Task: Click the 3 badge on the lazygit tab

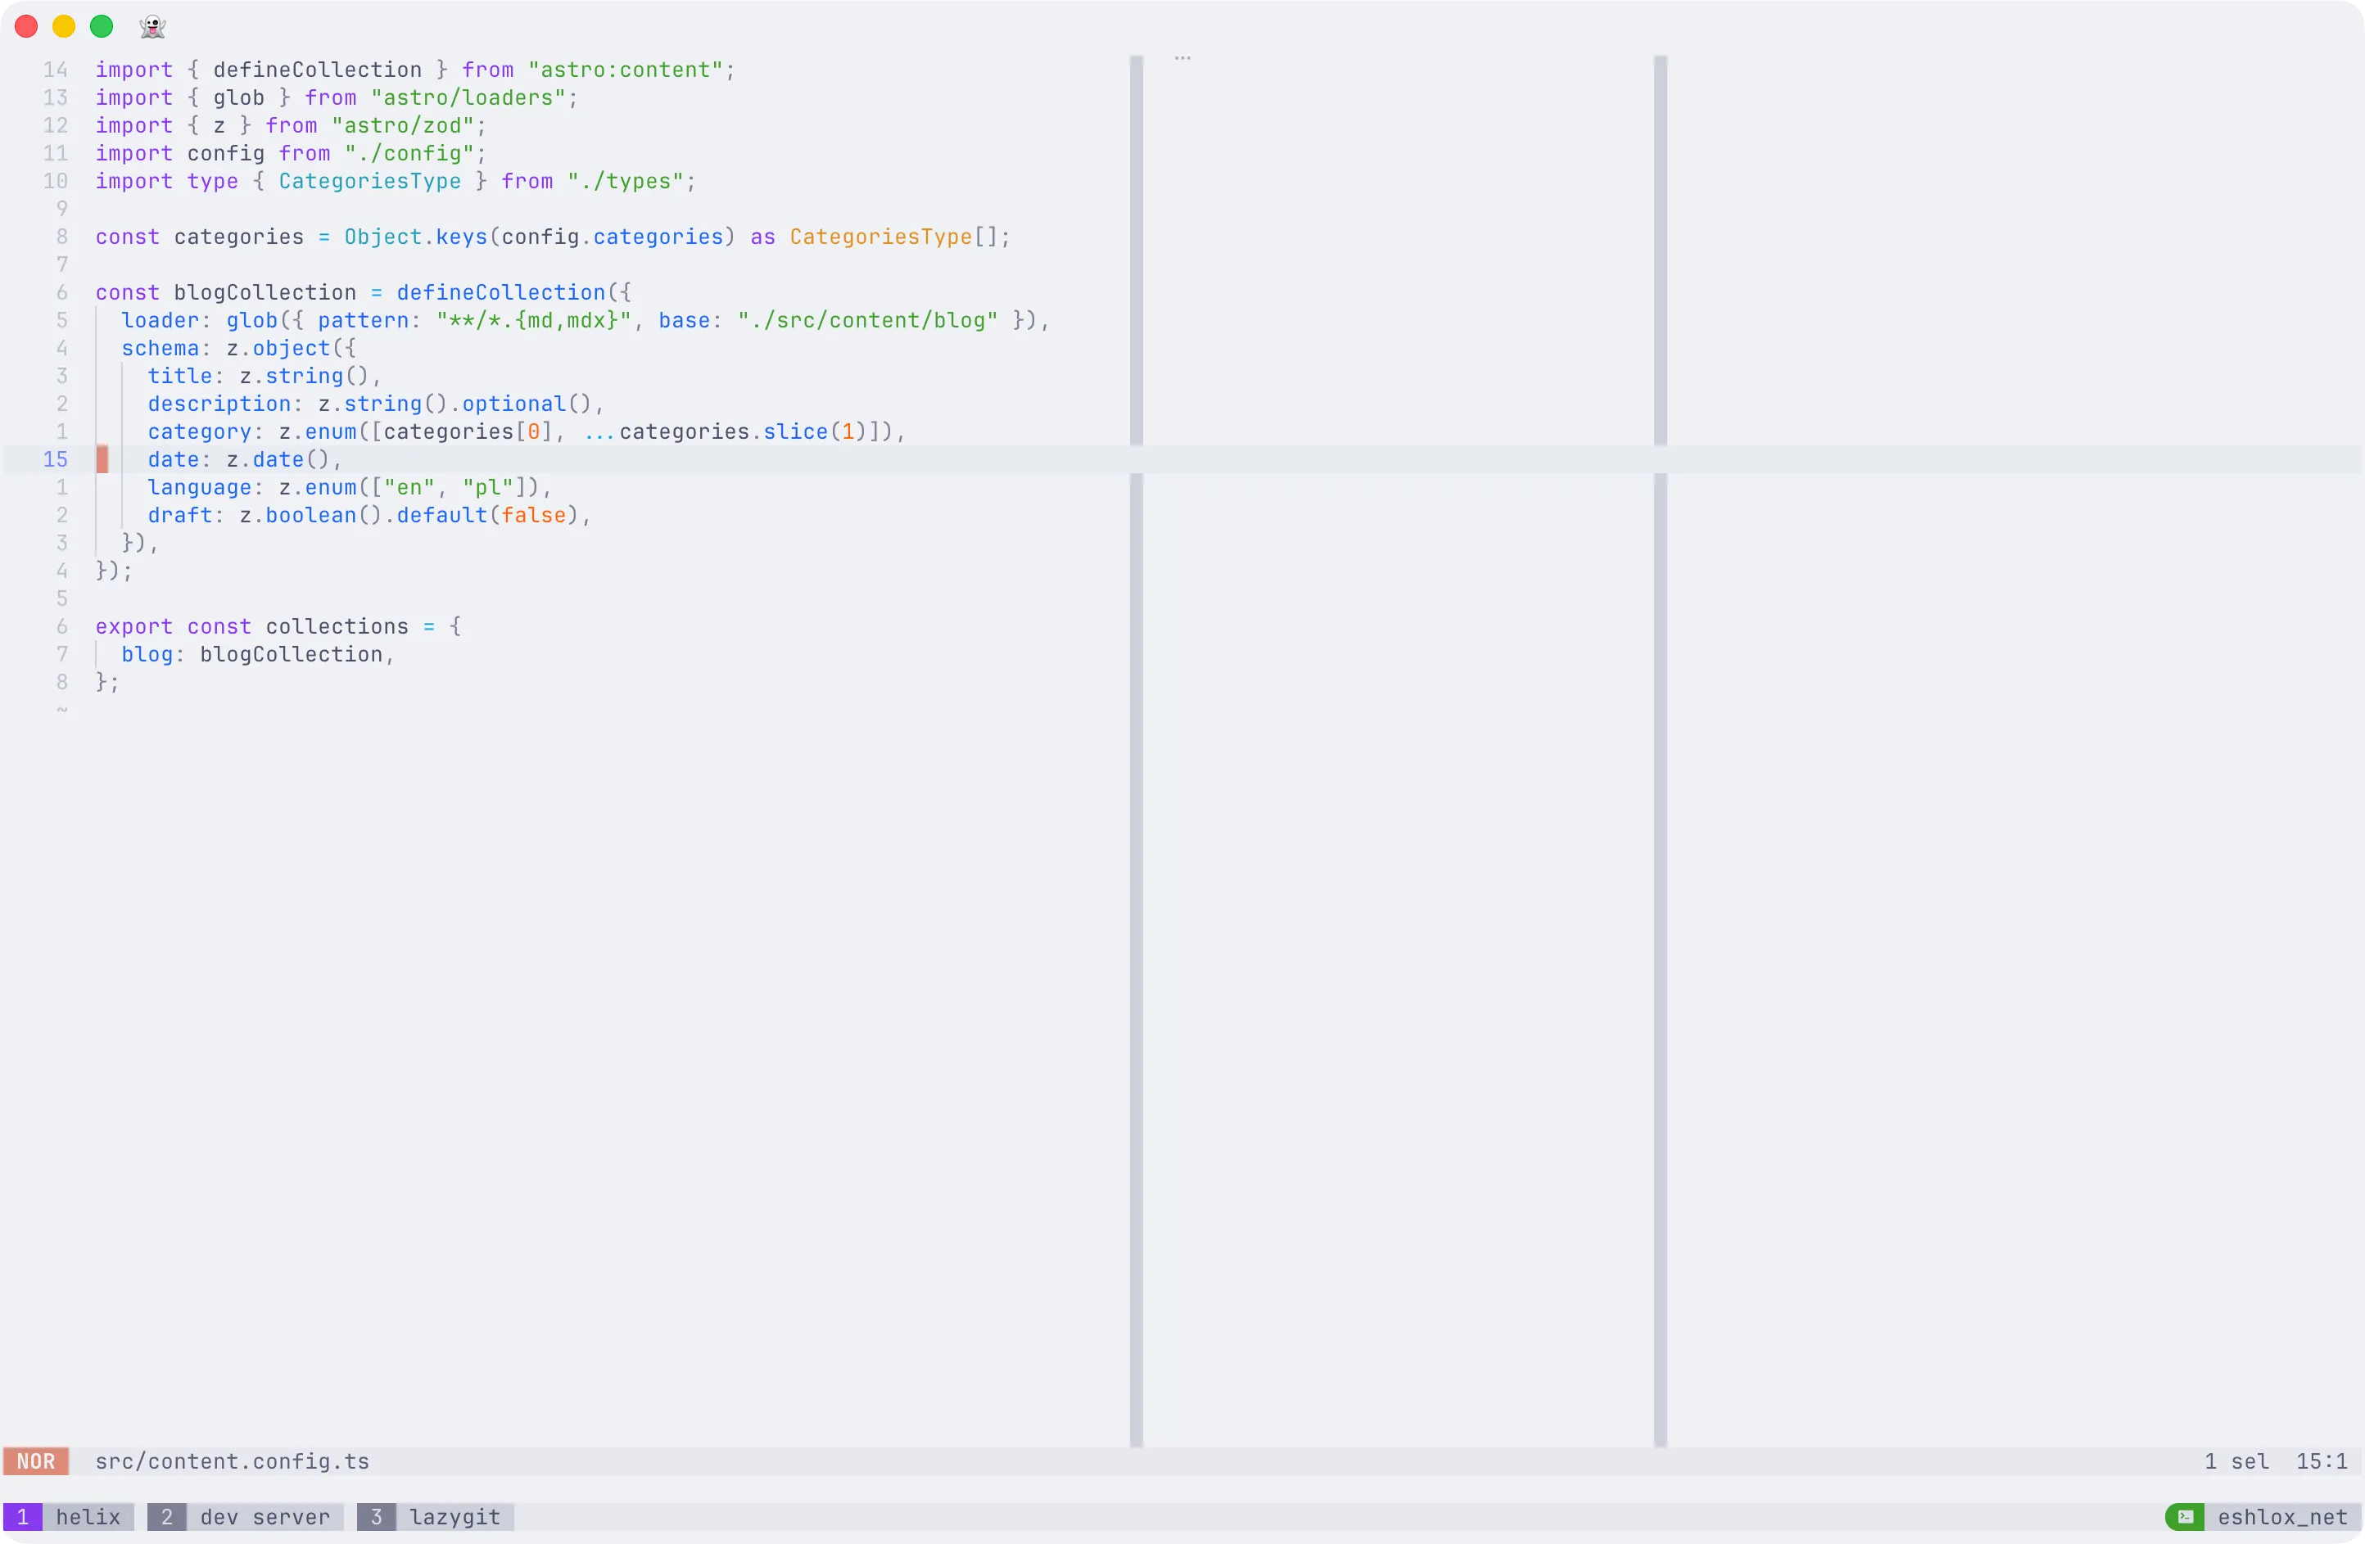Action: pyautogui.click(x=377, y=1517)
